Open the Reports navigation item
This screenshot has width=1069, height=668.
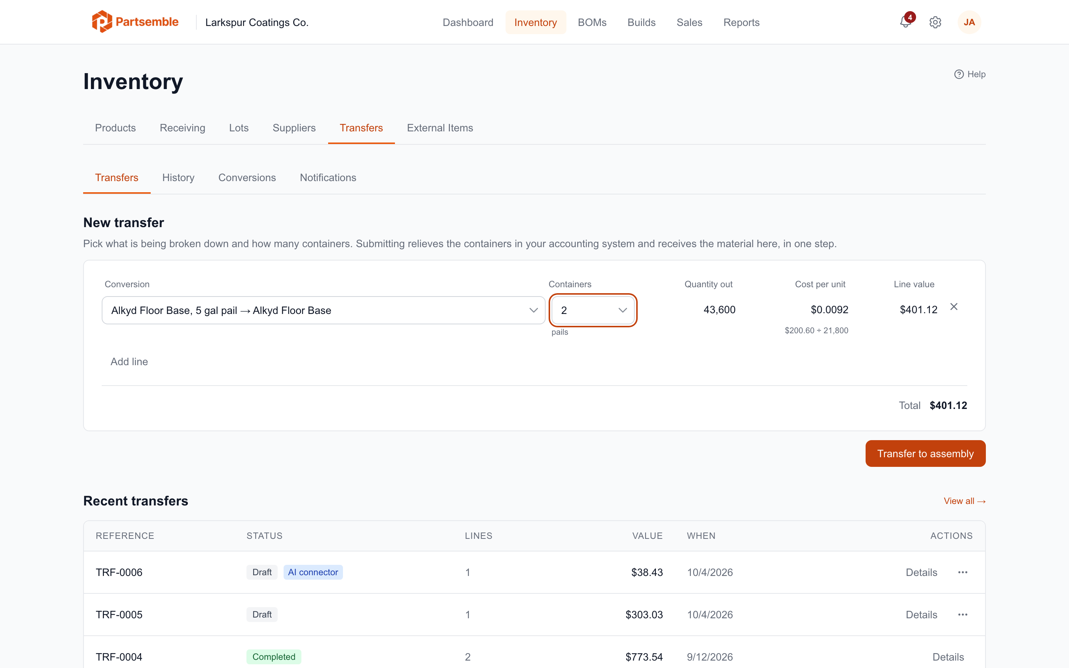pos(741,22)
